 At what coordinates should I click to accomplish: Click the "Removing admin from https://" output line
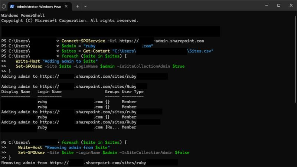(89, 163)
